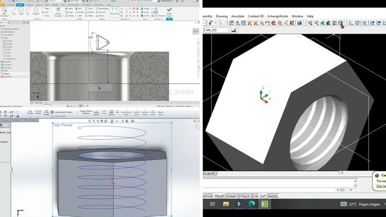Click Display/Delete Relations in SolidWorks toolbar
Image resolution: width=386 pixels, height=217 pixels.
[86, 113]
